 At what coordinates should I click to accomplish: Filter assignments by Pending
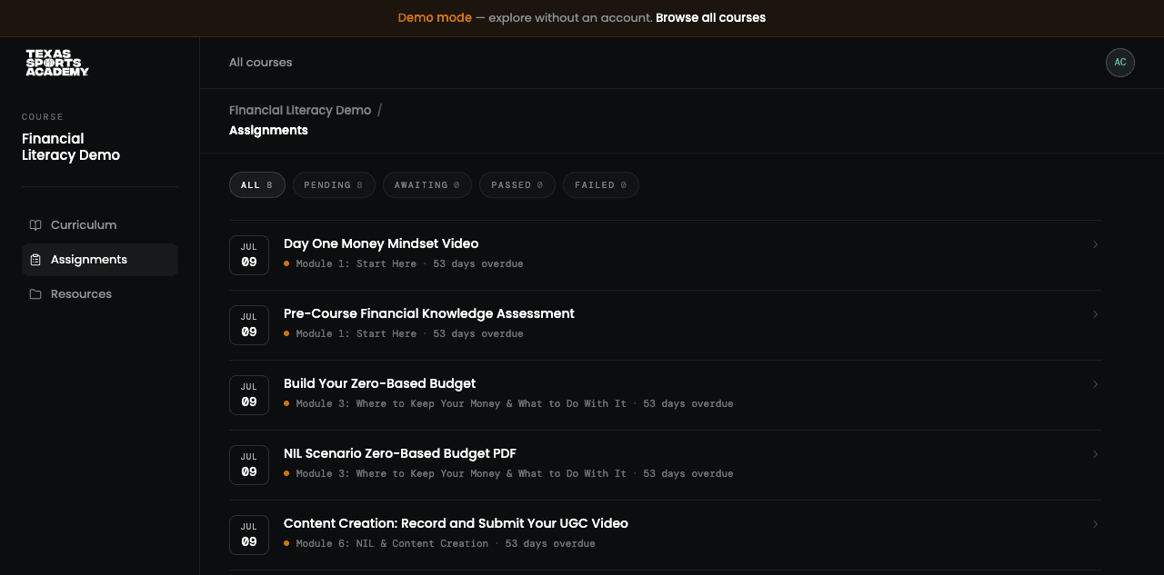[x=334, y=185]
